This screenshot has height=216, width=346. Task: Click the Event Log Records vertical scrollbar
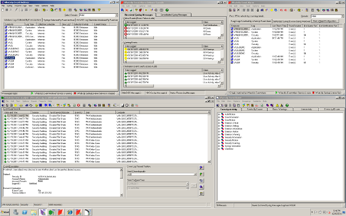(x=209, y=137)
